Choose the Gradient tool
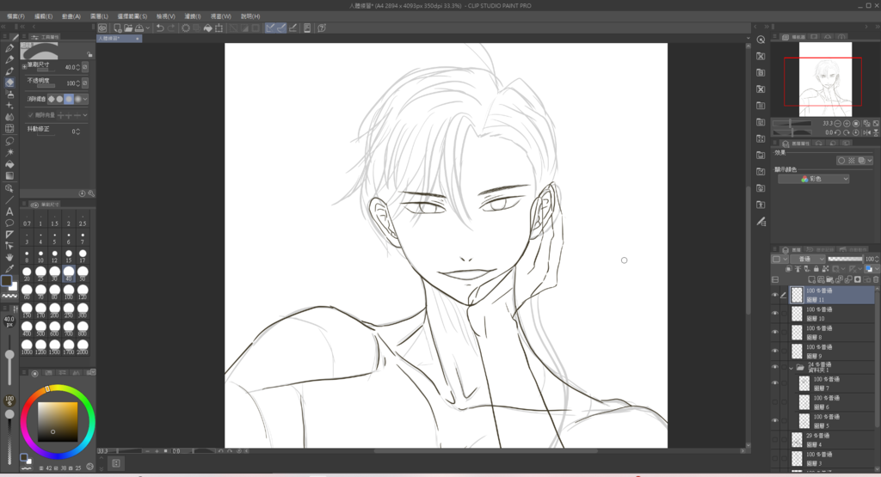 (x=9, y=175)
